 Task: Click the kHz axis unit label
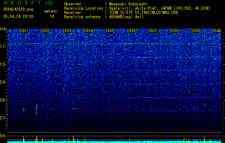[3, 29]
